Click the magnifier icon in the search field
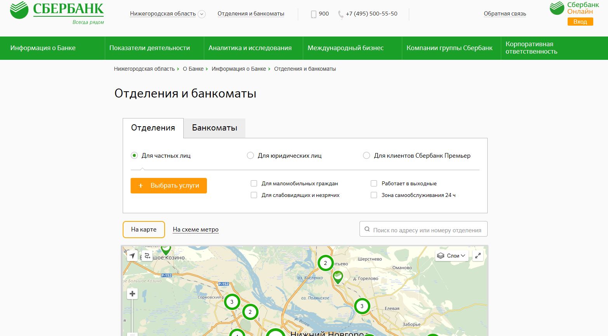The image size is (608, 336). [x=367, y=229]
